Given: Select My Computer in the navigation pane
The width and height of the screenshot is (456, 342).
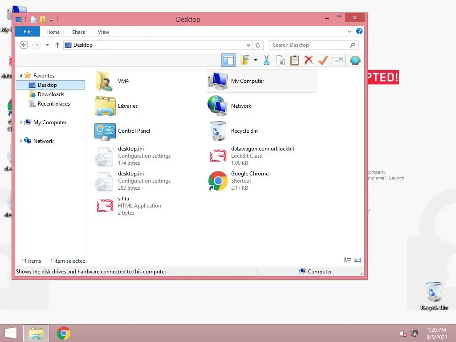Looking at the screenshot, I should (x=50, y=122).
